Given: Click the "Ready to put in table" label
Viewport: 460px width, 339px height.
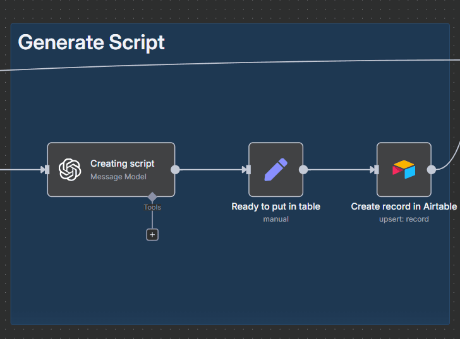Looking at the screenshot, I should [x=275, y=206].
